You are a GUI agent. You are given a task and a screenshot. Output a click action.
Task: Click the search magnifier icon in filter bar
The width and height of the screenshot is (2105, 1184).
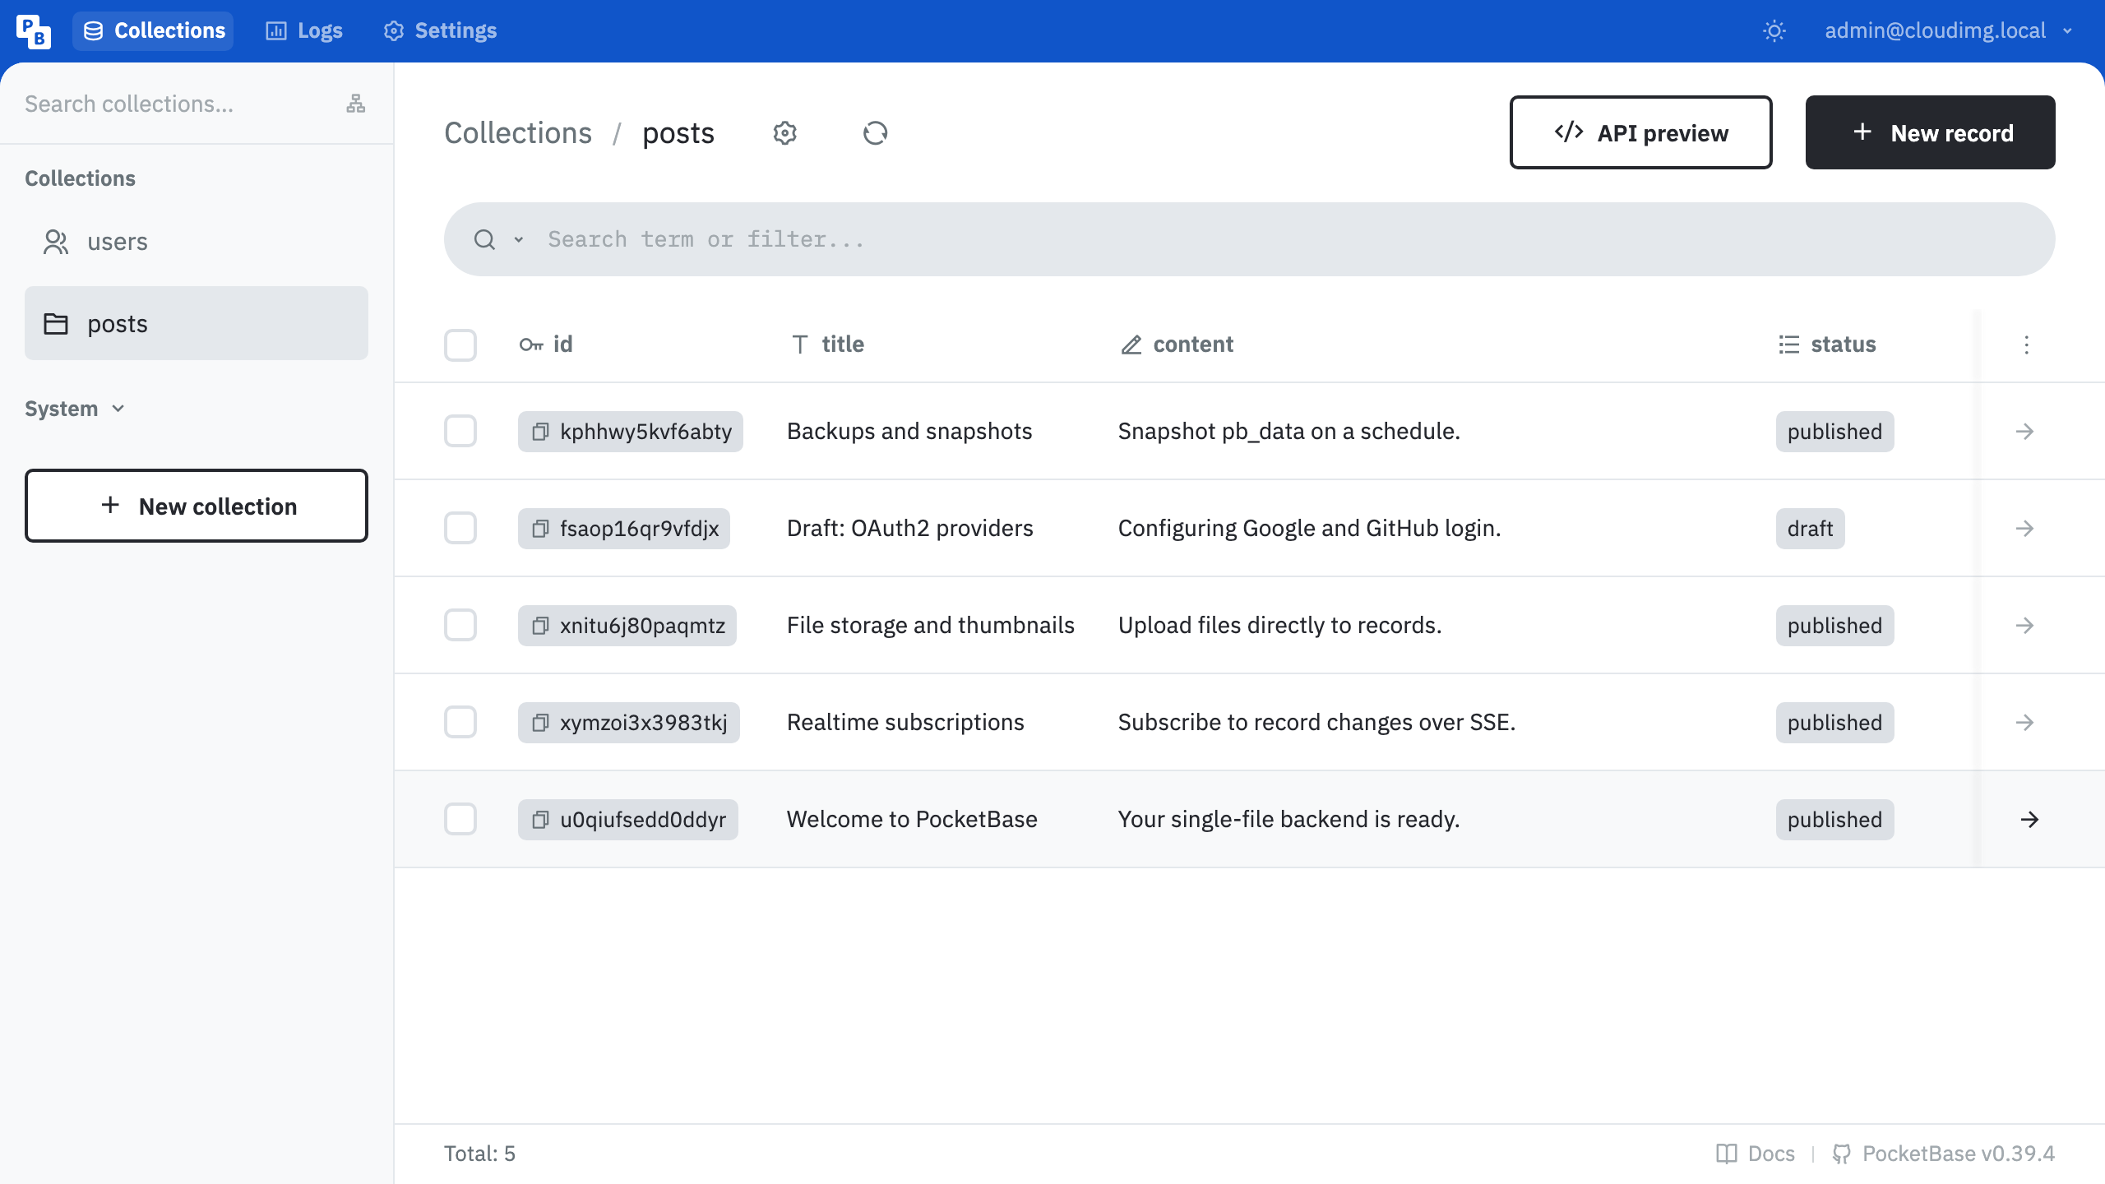484,239
